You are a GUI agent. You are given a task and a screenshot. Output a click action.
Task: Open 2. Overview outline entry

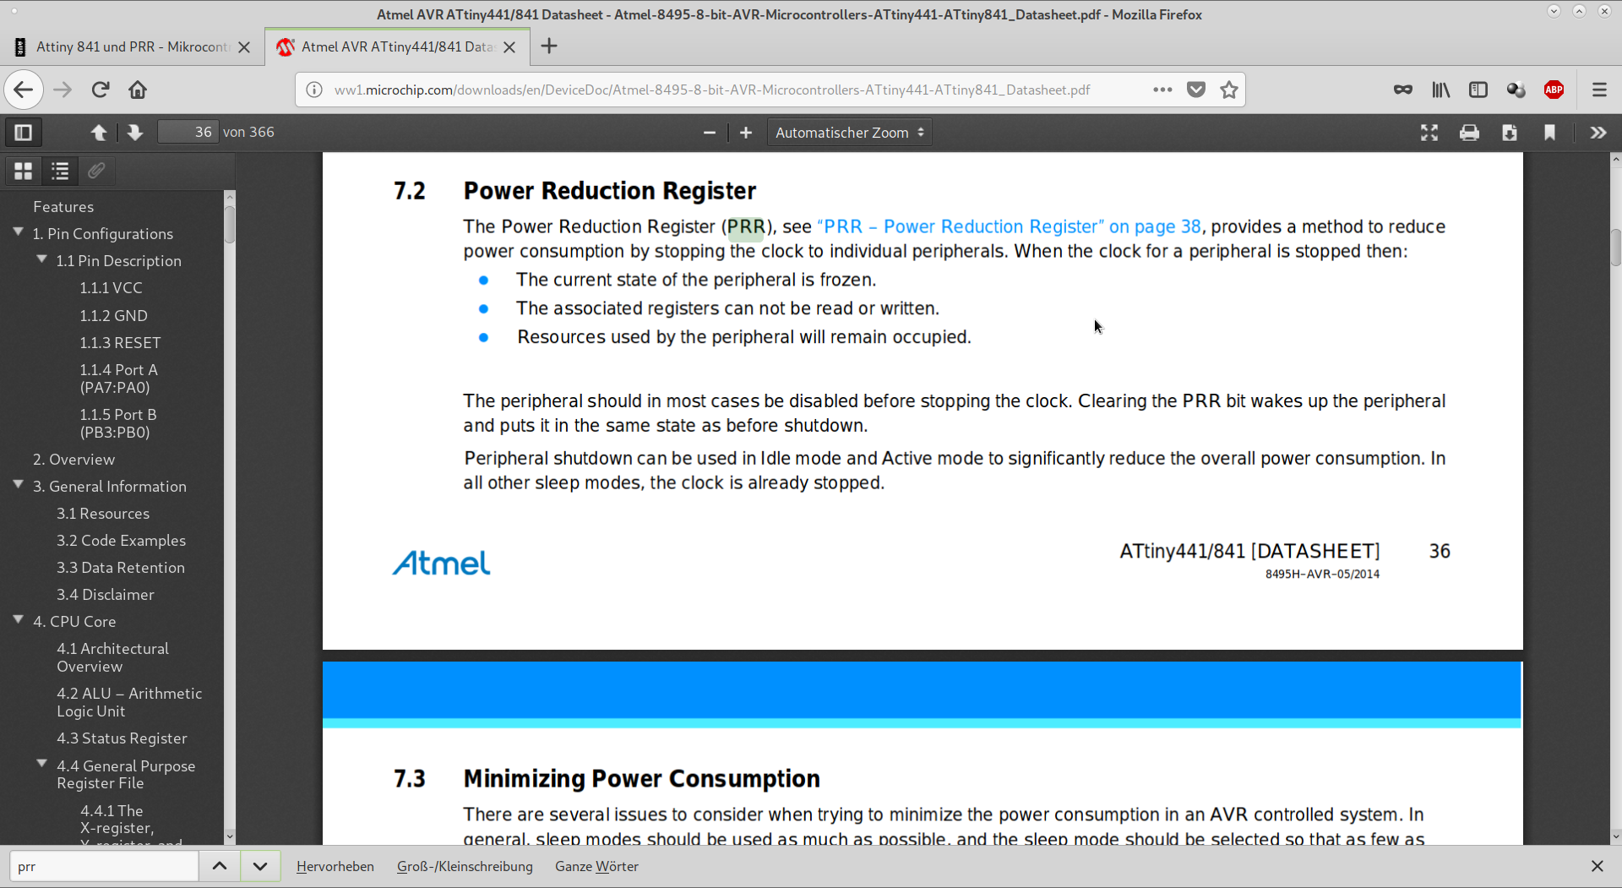(73, 460)
